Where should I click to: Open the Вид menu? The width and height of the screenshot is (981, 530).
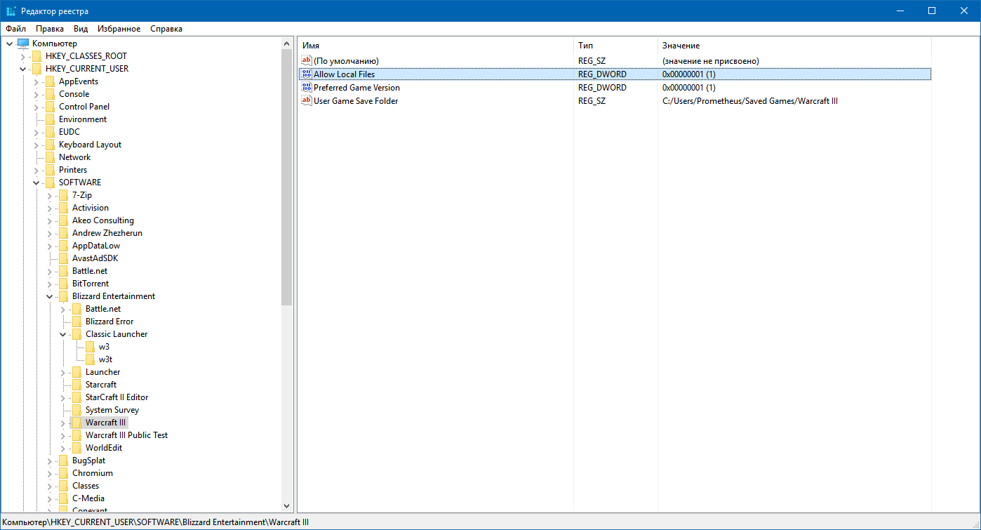[x=81, y=29]
